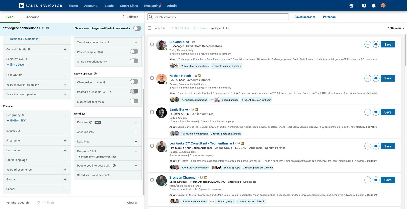Screen dimensions: 407x209
Task: Go to Messaging in top navigation
Action: [152, 6]
